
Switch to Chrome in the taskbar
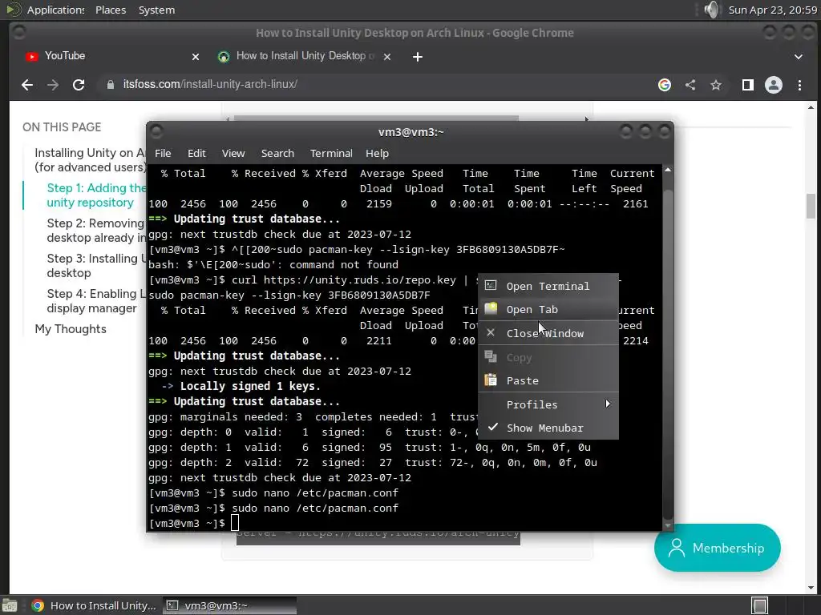click(x=95, y=605)
